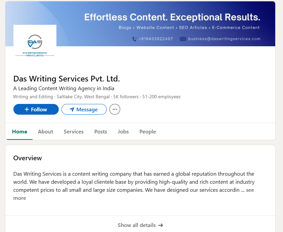Image resolution: width=283 pixels, height=232 pixels.
Task: Click the phone icon in the banner
Action: (x=134, y=39)
